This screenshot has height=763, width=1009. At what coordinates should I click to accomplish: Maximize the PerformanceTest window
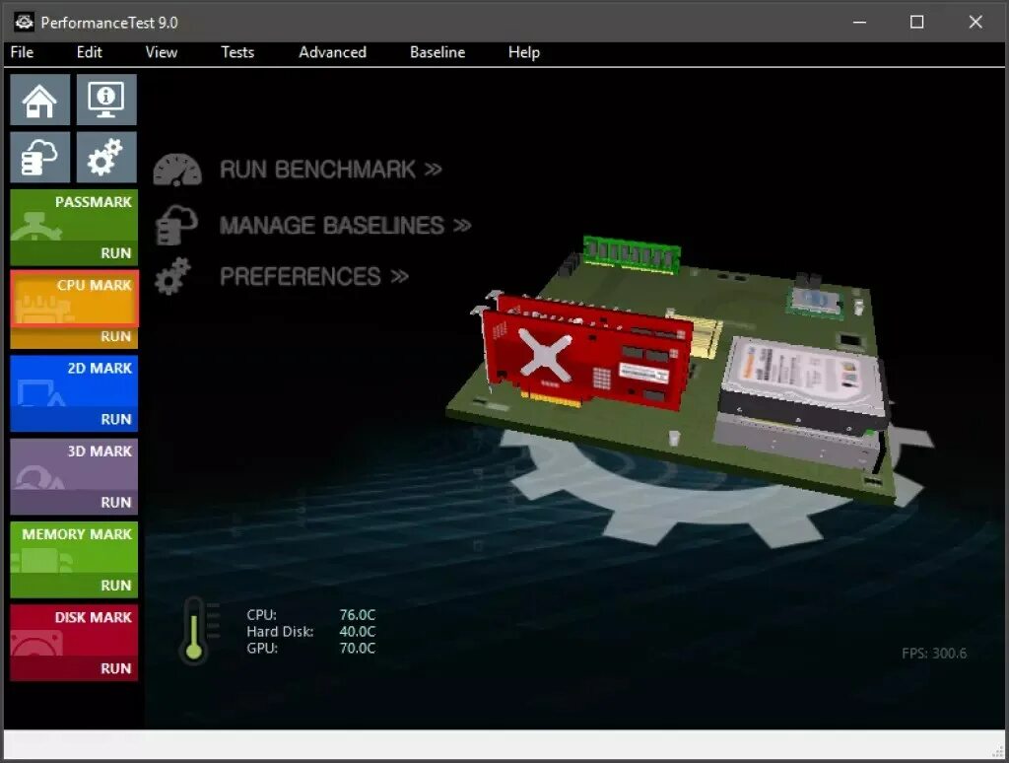pyautogui.click(x=917, y=22)
